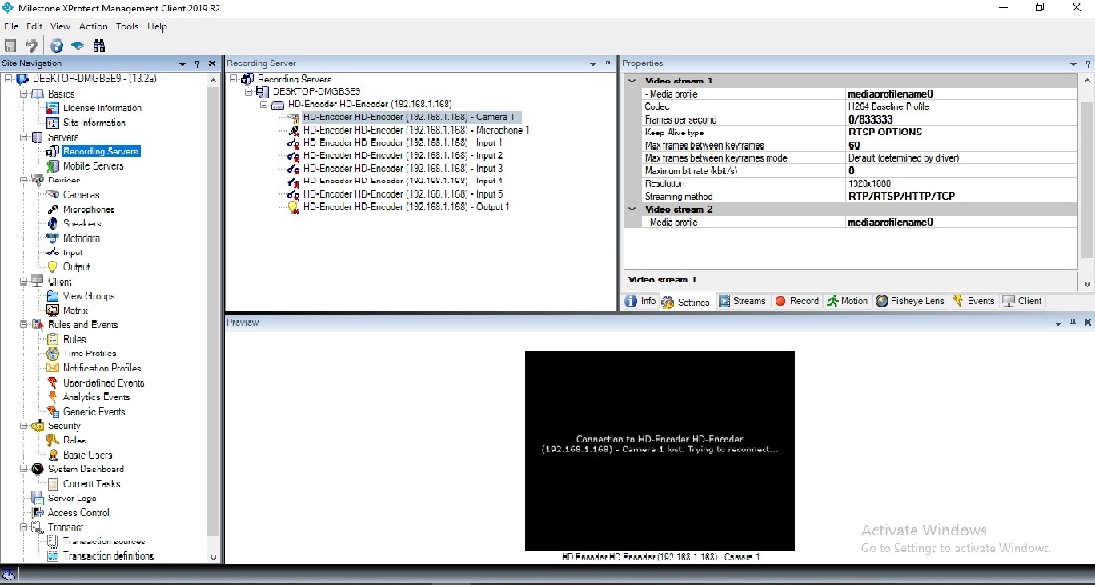Screen dimensions: 1095x585
Task: Select Output 1 in Recording Server tree
Action: [x=406, y=206]
